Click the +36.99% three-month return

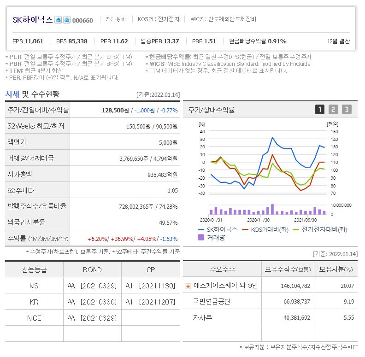coord(122,239)
